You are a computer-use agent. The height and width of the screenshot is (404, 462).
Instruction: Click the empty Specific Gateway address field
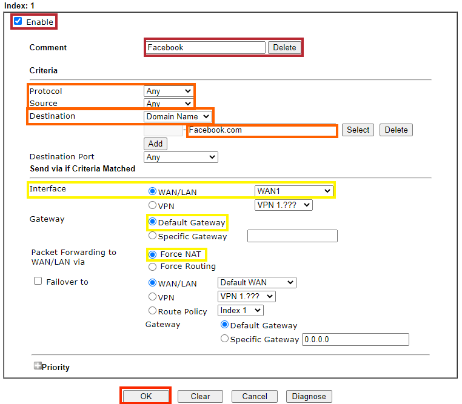[292, 236]
